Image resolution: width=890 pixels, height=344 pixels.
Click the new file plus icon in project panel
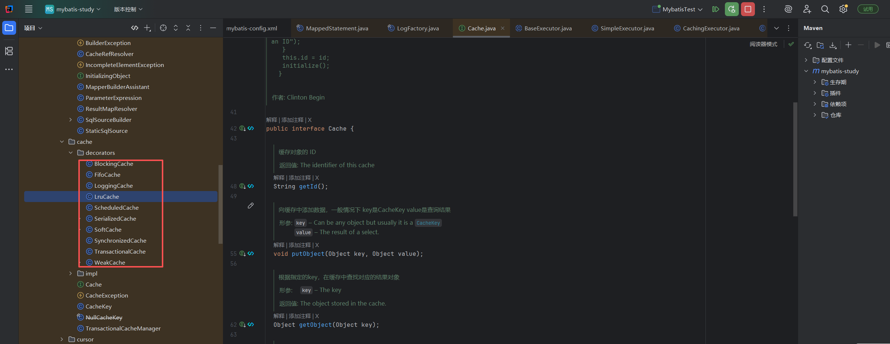coord(148,28)
